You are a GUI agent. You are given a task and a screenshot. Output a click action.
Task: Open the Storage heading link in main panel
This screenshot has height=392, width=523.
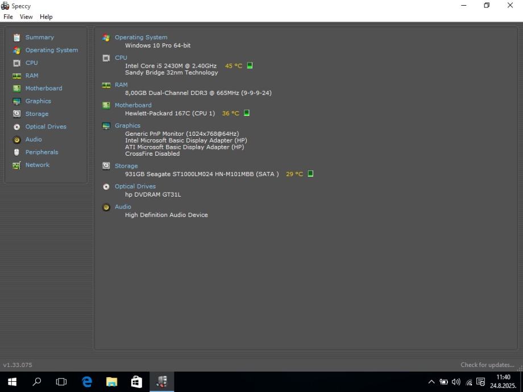point(126,166)
